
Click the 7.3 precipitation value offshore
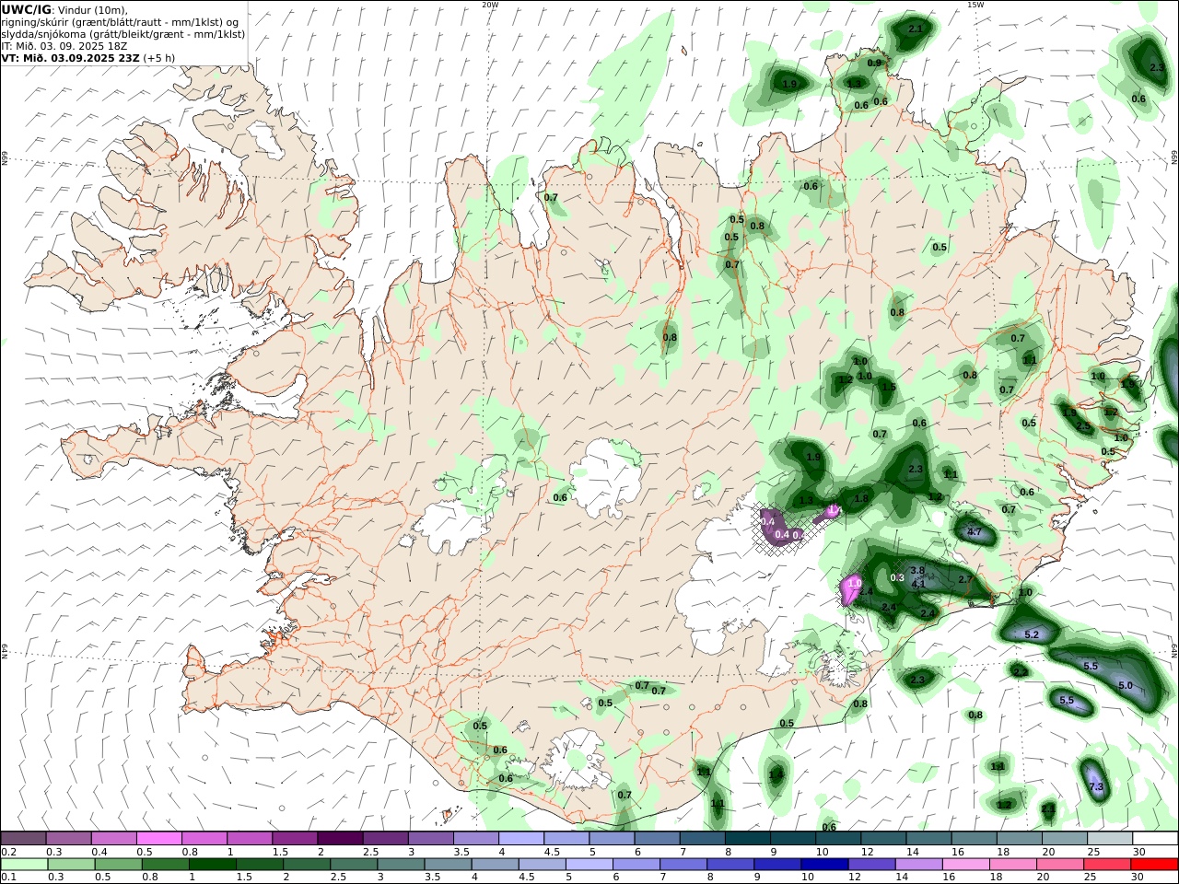pos(1096,786)
